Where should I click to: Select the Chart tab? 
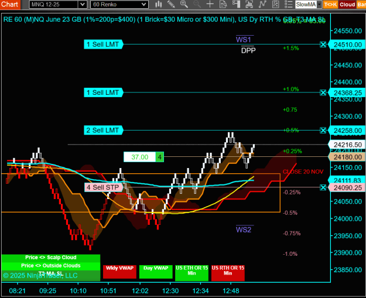tap(10, 4)
